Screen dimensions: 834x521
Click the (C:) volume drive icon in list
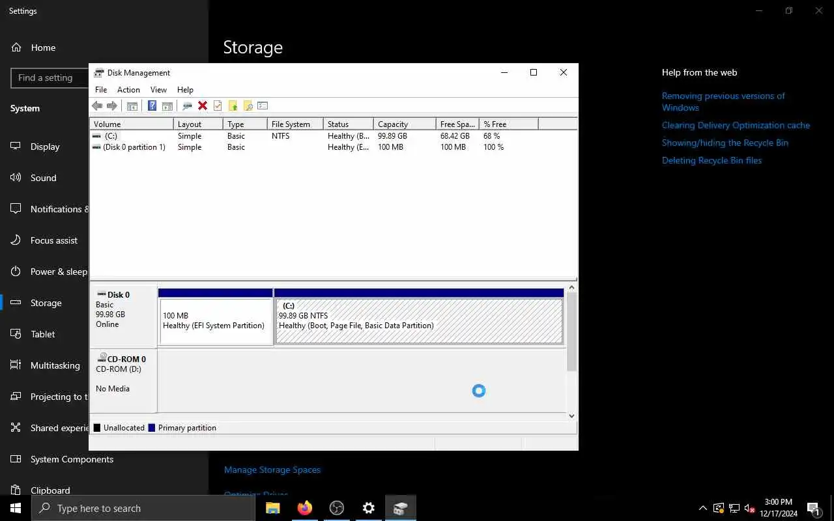tap(97, 136)
